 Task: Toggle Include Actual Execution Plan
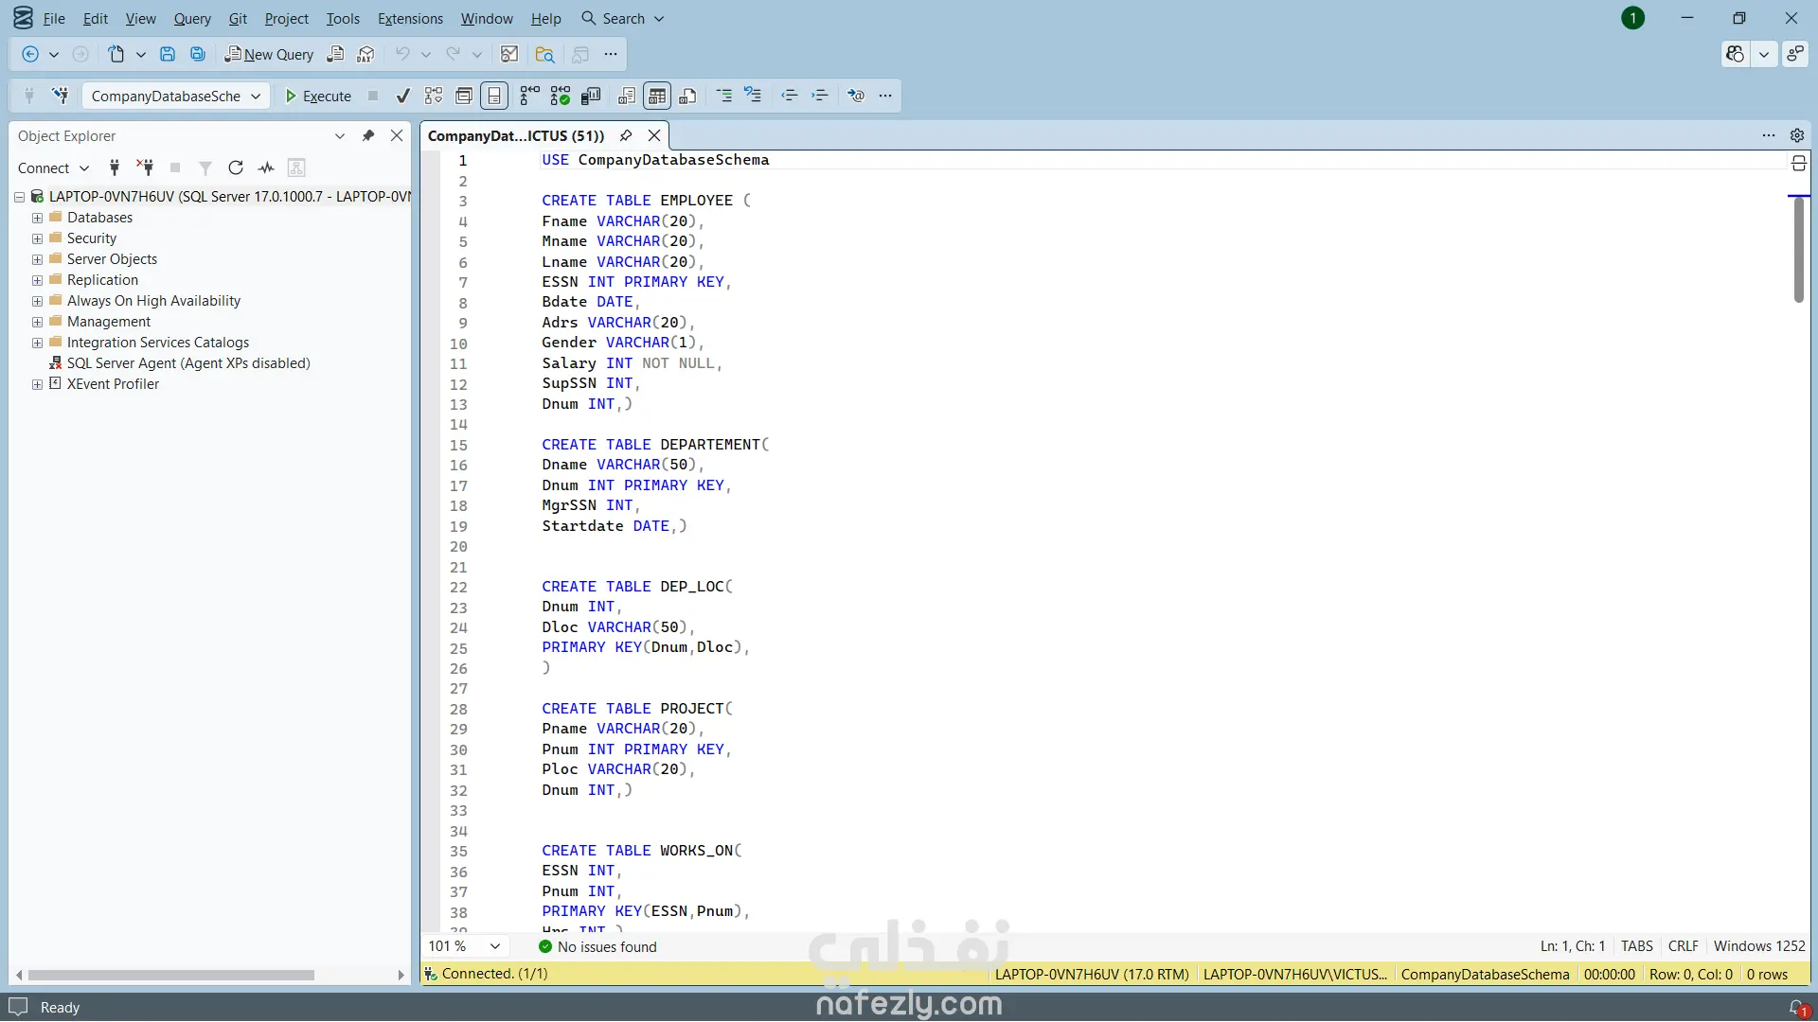(x=529, y=96)
